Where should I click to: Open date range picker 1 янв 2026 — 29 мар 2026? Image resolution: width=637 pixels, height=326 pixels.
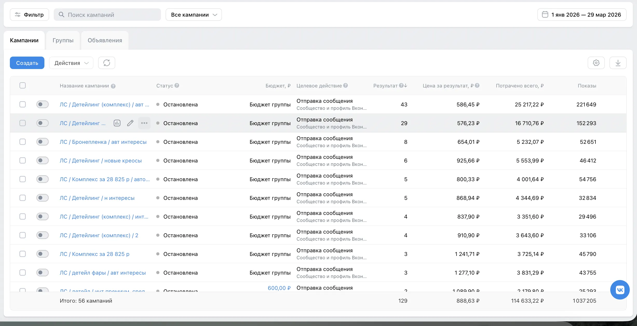[x=582, y=15]
